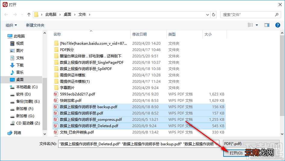Viewport: 285px width, 161px height.
Task: Open the PDF(*.pdf) file type dropdown
Action: (x=251, y=144)
